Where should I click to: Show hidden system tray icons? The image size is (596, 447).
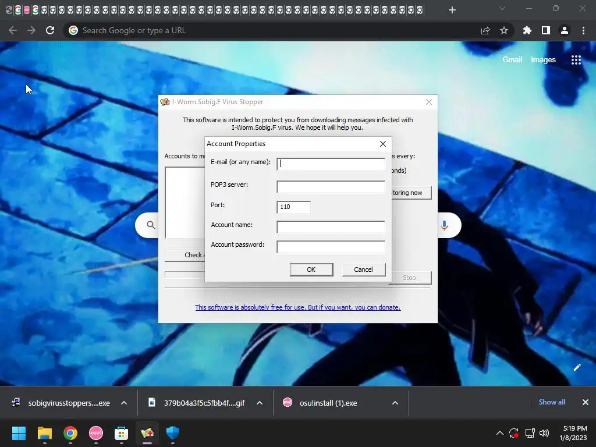(x=500, y=433)
